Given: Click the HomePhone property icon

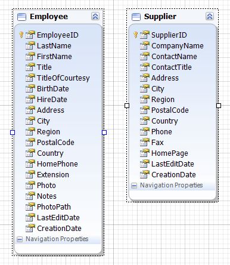Looking at the screenshot, I should coord(30,164).
